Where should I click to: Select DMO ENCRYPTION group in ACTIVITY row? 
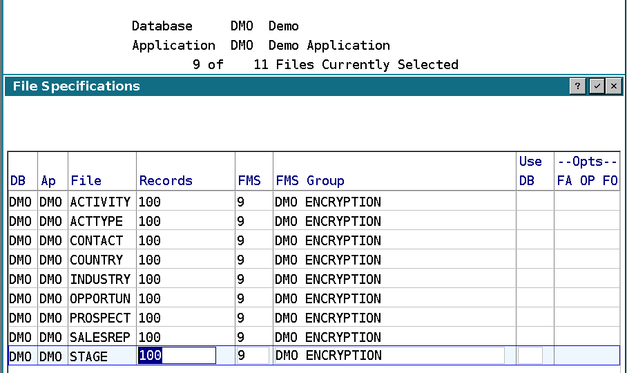point(328,202)
